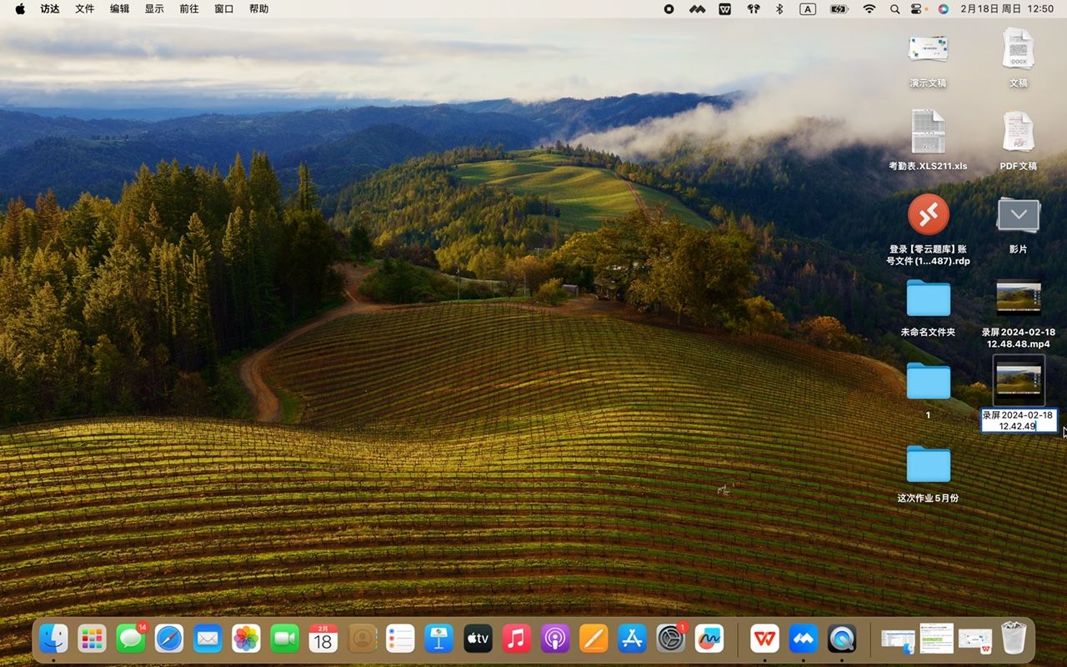Open QuickTime Player in the Dock
The image size is (1067, 667).
pos(842,639)
